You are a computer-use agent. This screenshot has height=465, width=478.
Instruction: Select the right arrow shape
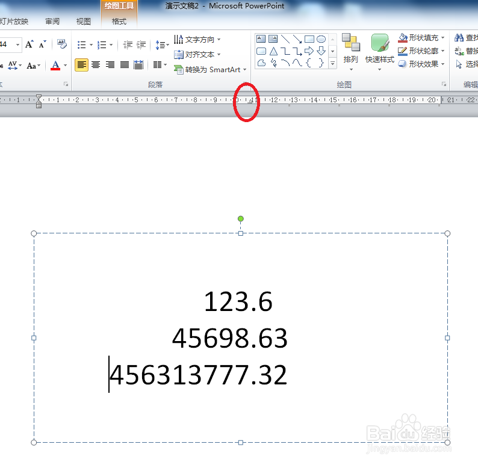[x=309, y=51]
